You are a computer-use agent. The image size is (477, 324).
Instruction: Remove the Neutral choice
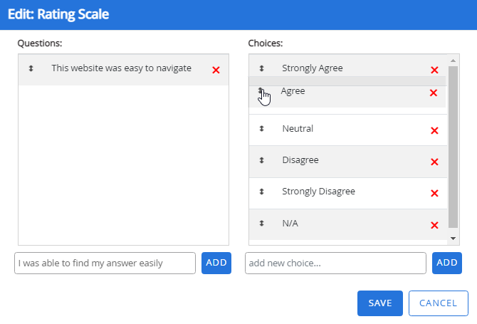click(x=434, y=130)
